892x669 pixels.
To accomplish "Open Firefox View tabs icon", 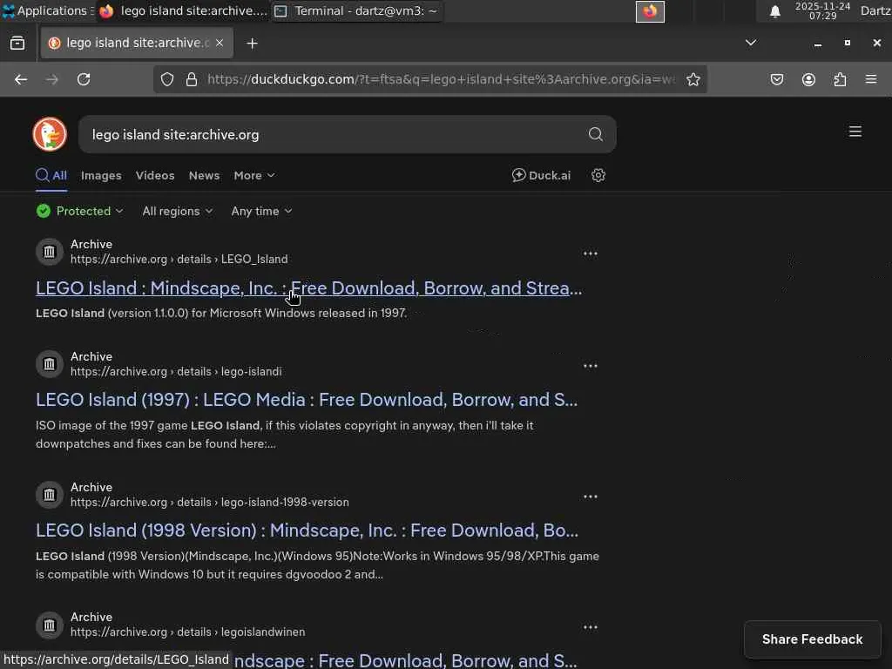I will 17,44.
